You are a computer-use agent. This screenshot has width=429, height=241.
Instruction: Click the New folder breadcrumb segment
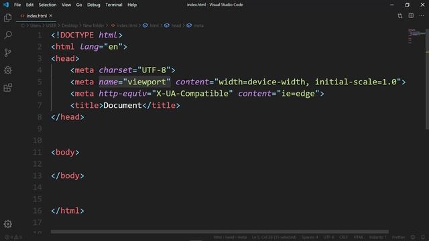93,25
